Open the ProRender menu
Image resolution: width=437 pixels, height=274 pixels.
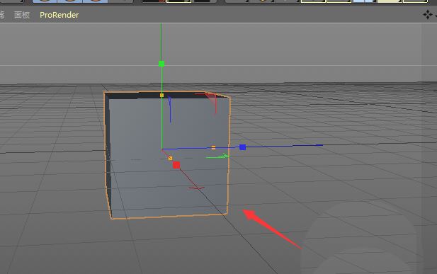coord(59,15)
